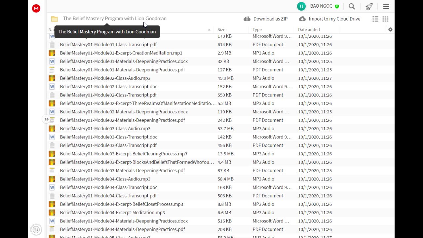Click the red MEGA logo
Image resolution: width=423 pixels, height=238 pixels.
36,9
